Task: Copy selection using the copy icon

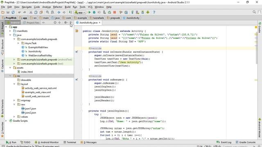Action: tap(36, 12)
